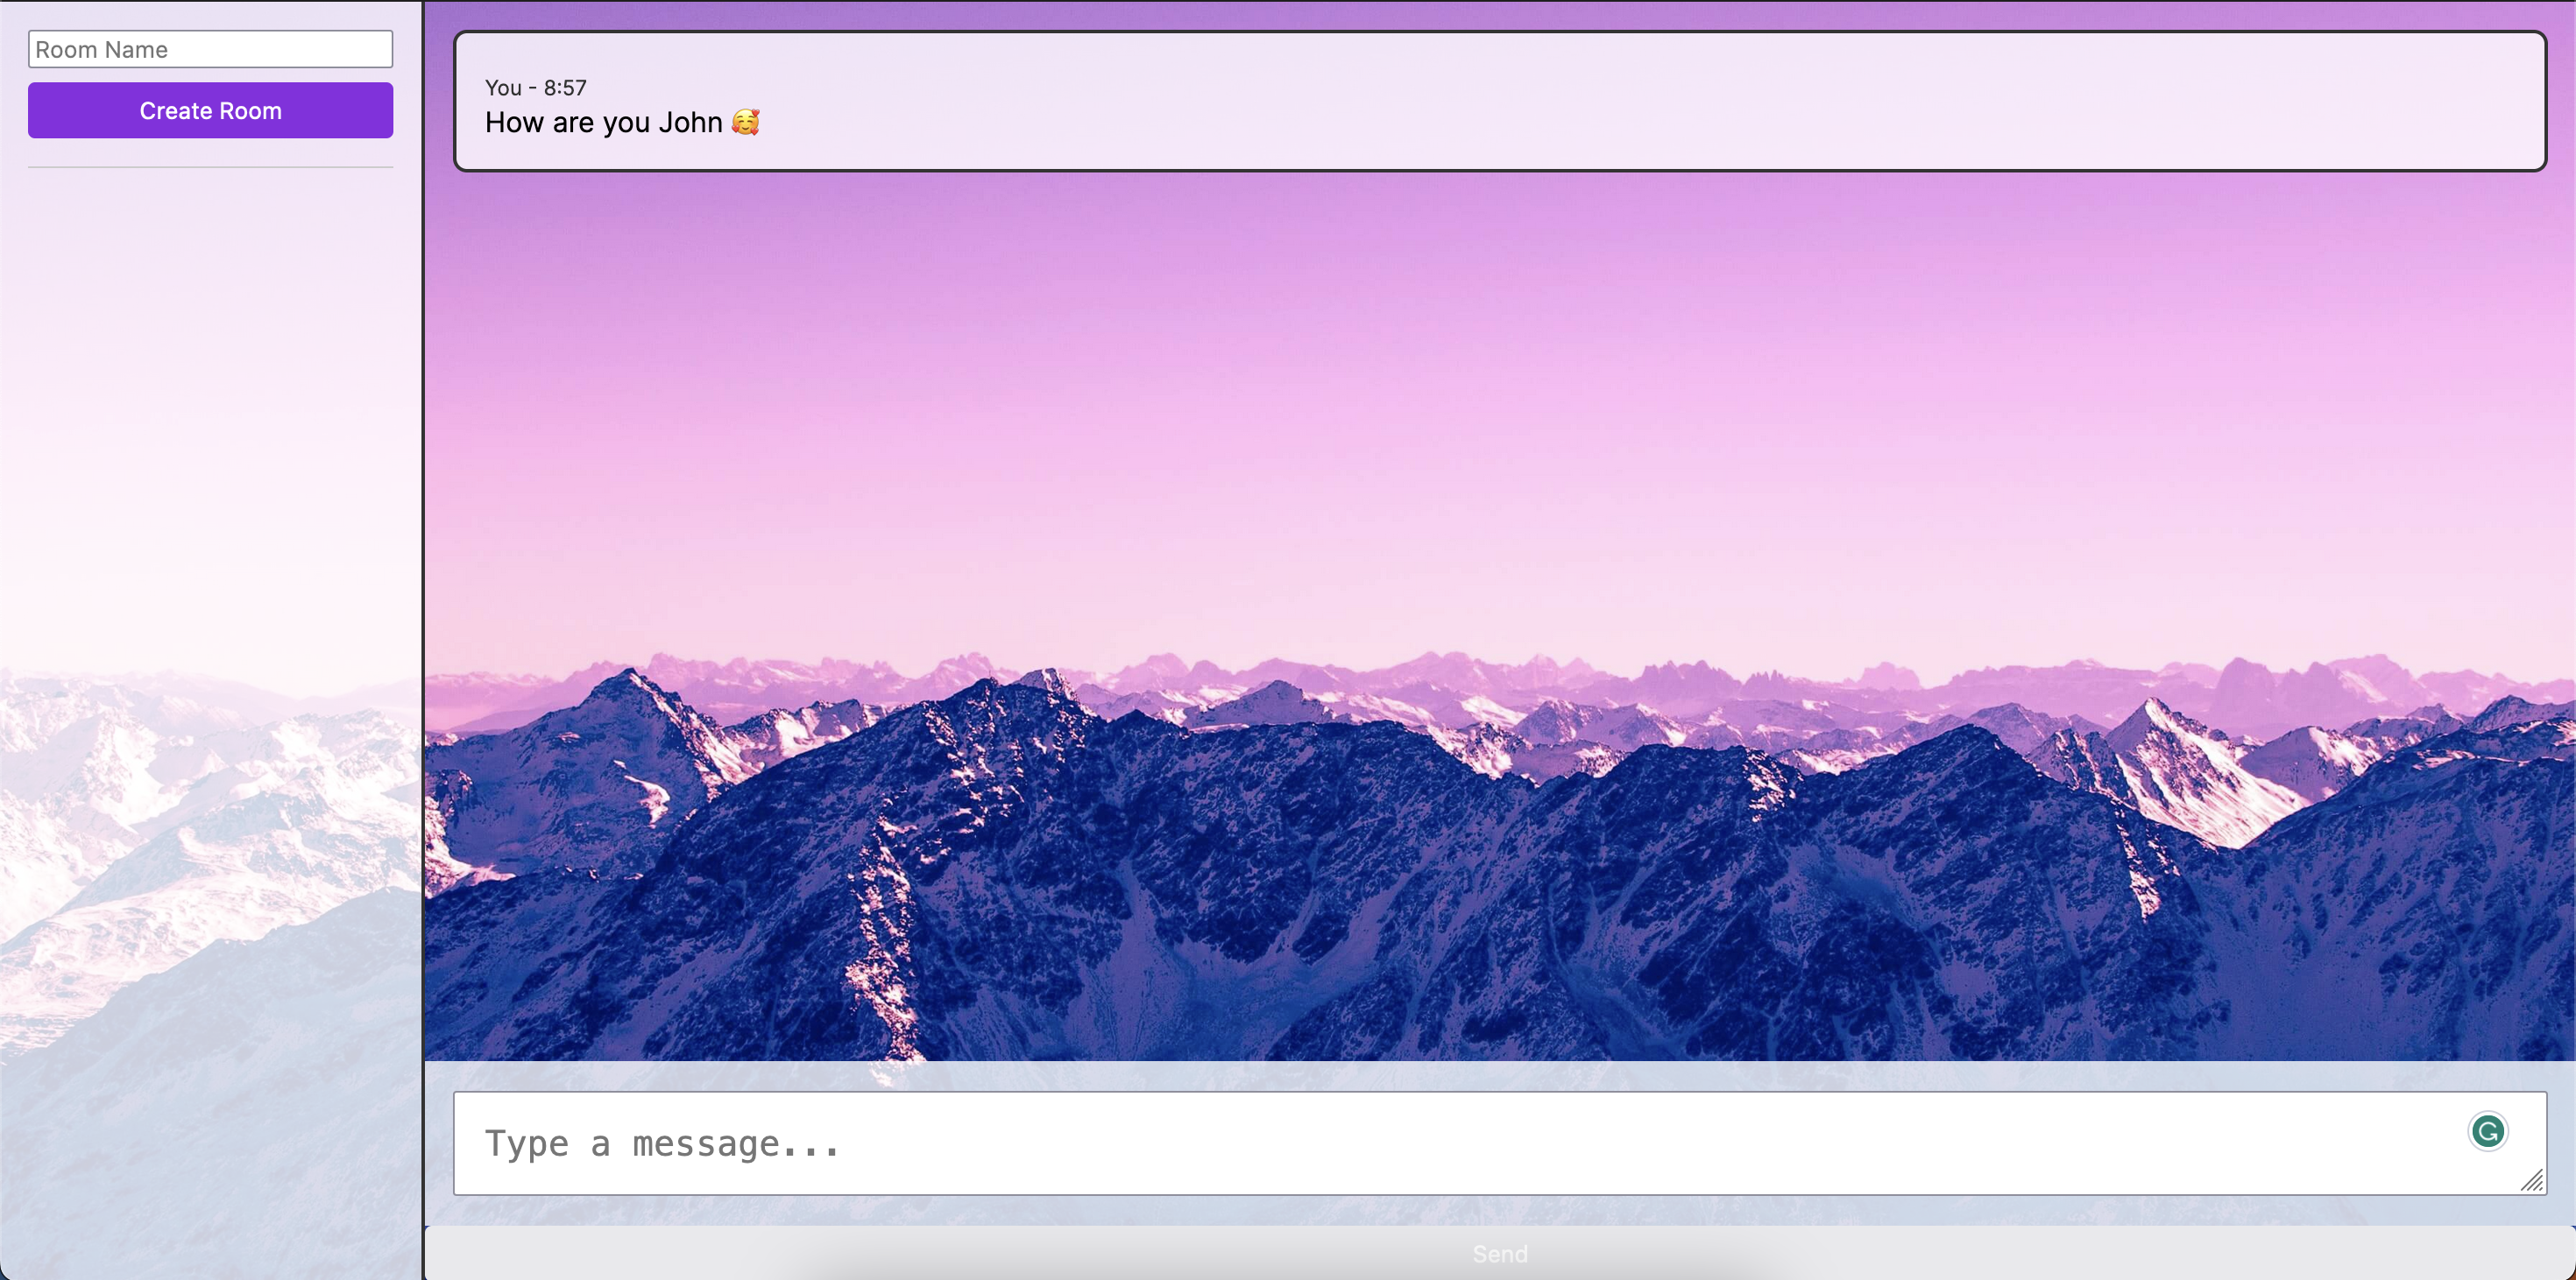The width and height of the screenshot is (2576, 1280).
Task: Click the vertical border between sidebar and chat
Action: pos(423,600)
